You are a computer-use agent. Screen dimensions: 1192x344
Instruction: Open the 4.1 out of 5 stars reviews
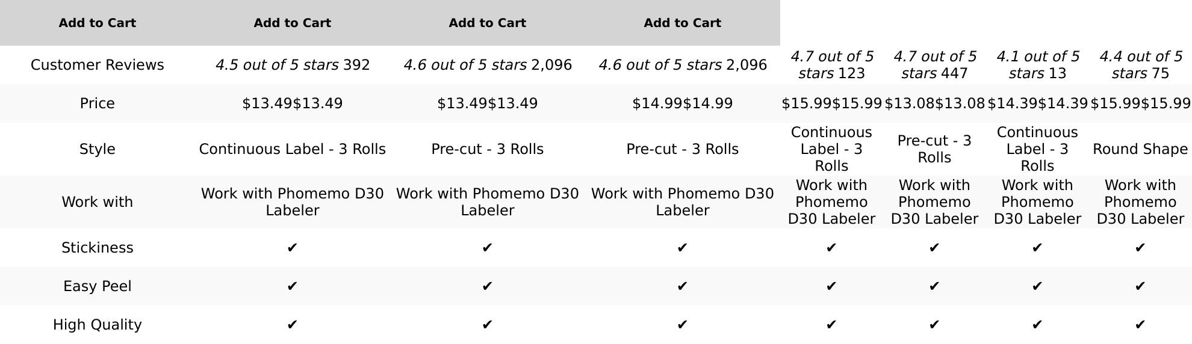pyautogui.click(x=1037, y=65)
